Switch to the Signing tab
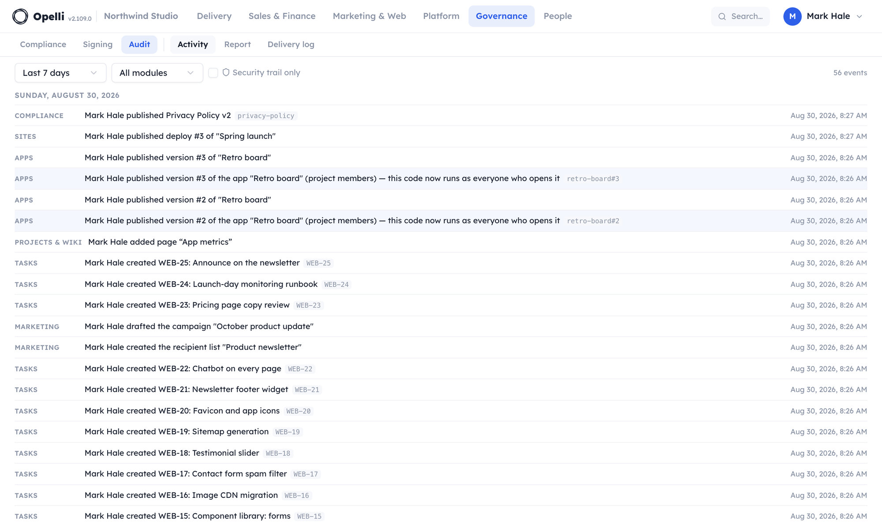The height and width of the screenshot is (526, 882). click(x=97, y=44)
